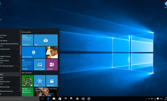Open Visual Studio from the taskbar

tap(83, 99)
